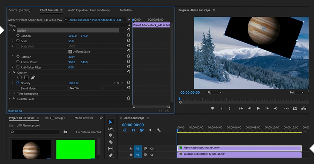Click the green screen thumbnail in Project panel
This screenshot has width=314, height=164.
click(75, 149)
